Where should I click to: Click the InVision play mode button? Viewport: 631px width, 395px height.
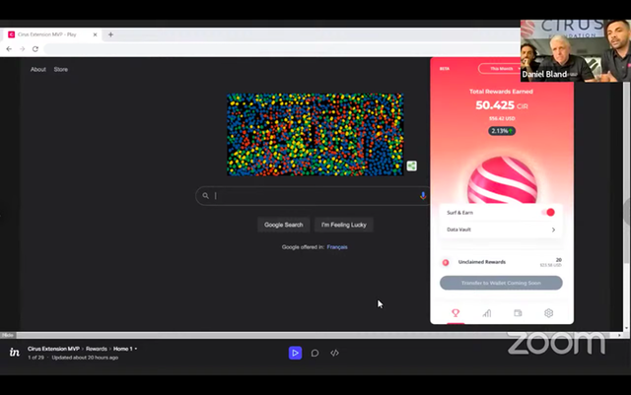coord(295,353)
